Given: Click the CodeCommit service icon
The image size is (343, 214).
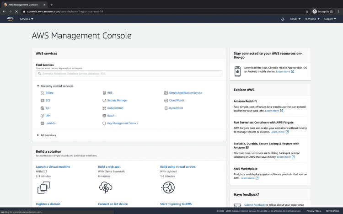Looking at the screenshot, I should coord(104,108).
